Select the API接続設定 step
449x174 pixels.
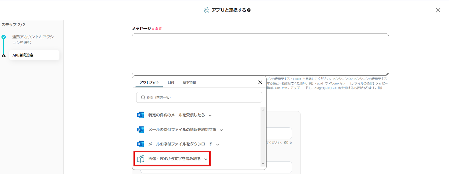34,55
